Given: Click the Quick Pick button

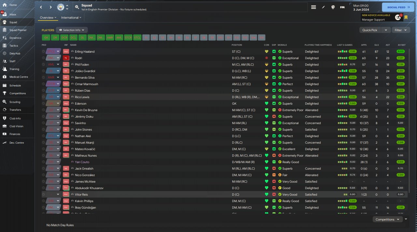Looking at the screenshot, I should click(370, 30).
